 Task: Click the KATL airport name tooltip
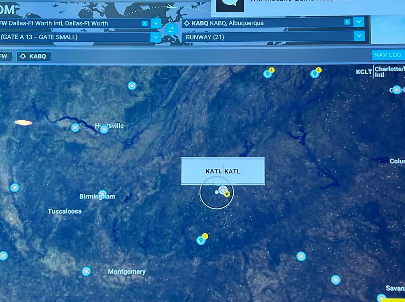[x=222, y=171]
